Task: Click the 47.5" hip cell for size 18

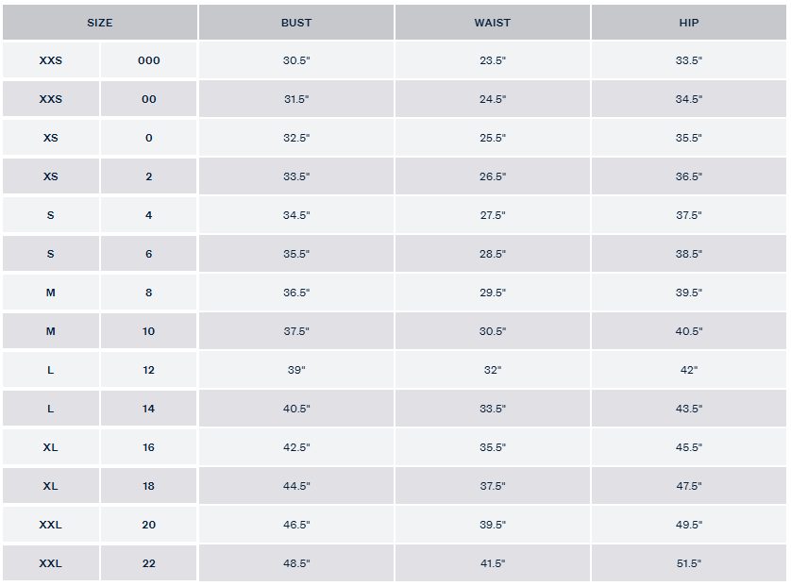Action: tap(689, 486)
